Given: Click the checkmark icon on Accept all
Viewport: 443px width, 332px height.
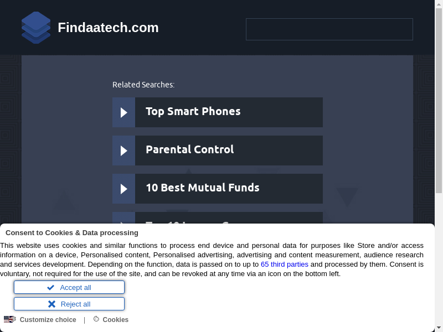Looking at the screenshot, I should click(50, 288).
